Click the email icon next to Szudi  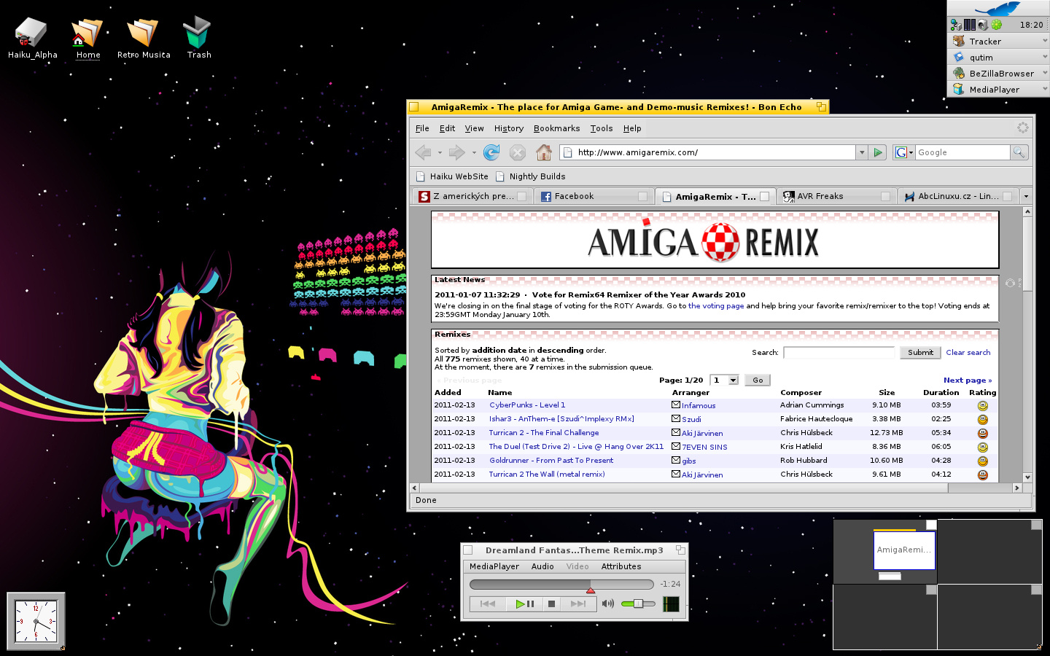(676, 418)
